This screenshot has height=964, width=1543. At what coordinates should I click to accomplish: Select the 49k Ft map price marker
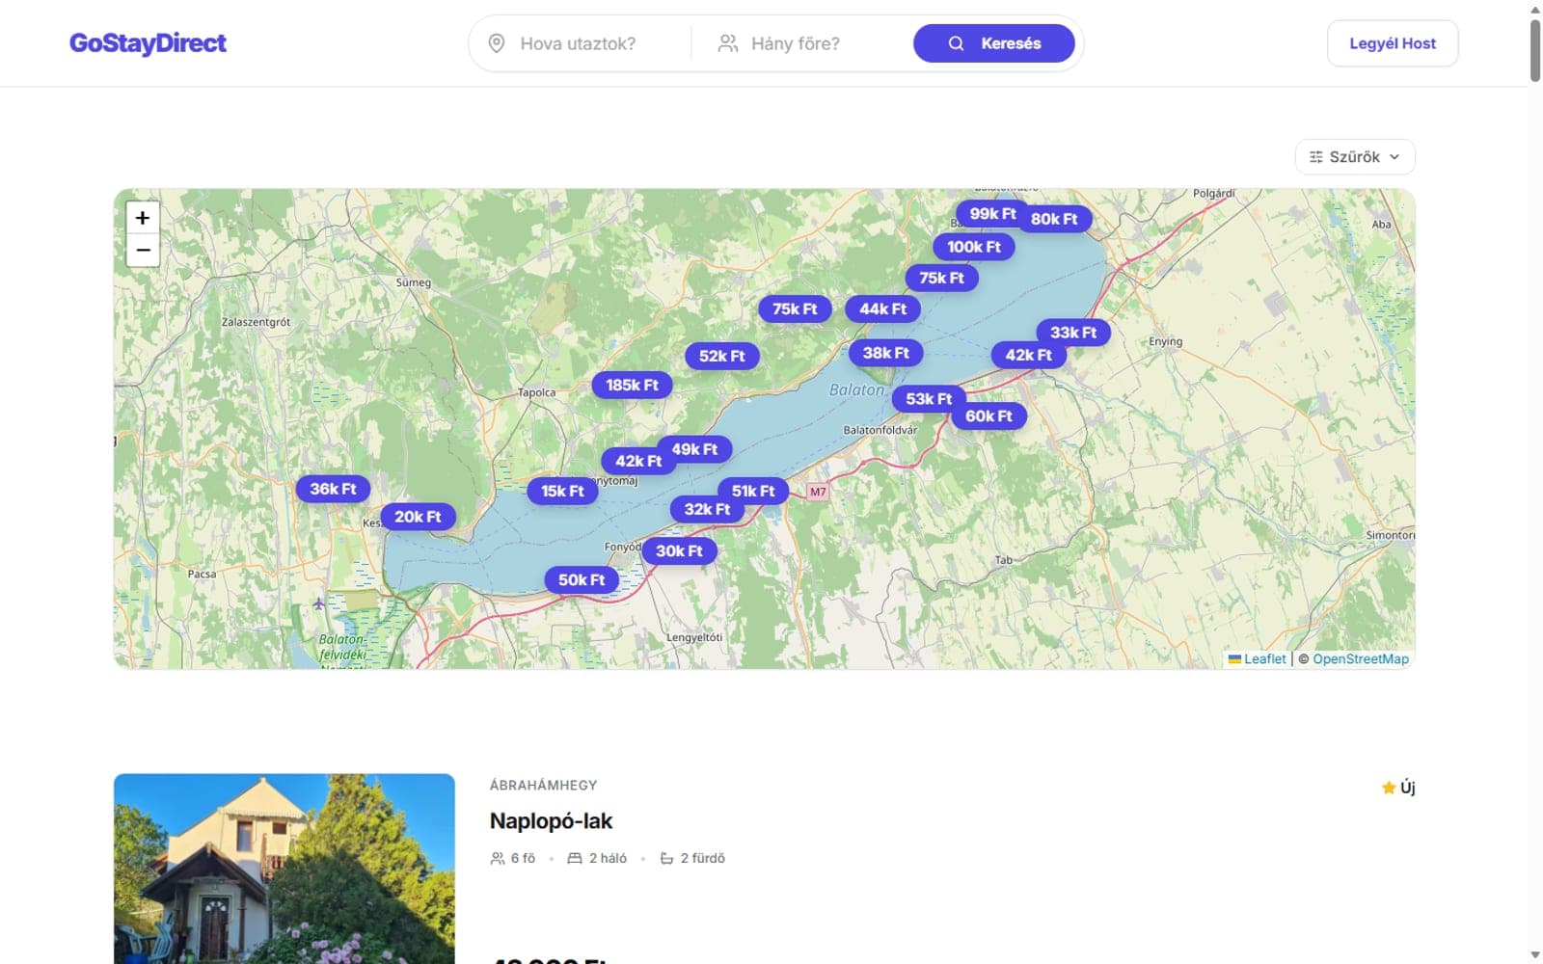[x=694, y=449]
